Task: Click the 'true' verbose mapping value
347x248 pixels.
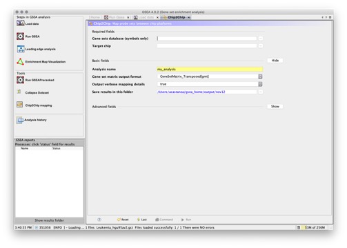Action: click(163, 84)
